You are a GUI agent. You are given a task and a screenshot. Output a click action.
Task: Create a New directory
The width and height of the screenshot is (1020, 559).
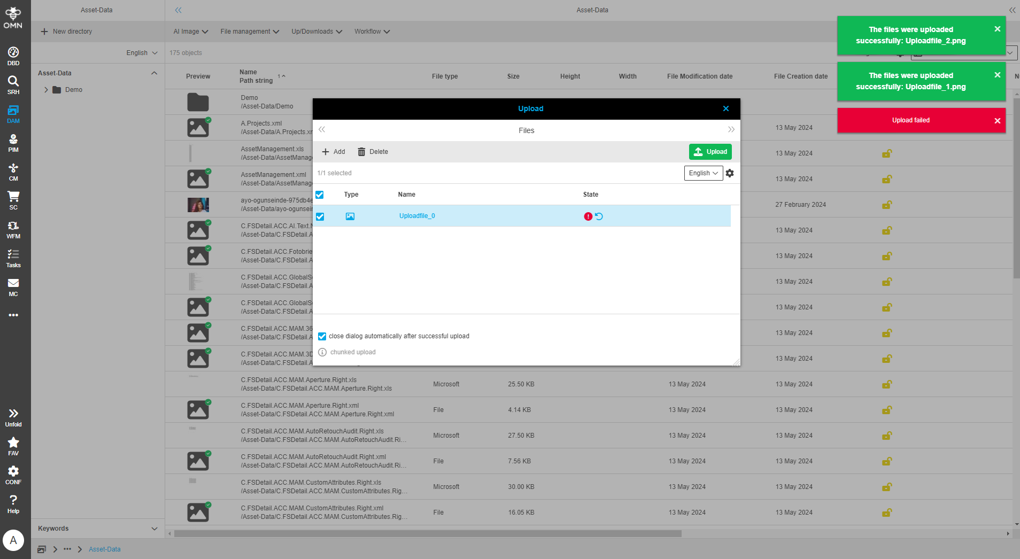[x=66, y=32]
